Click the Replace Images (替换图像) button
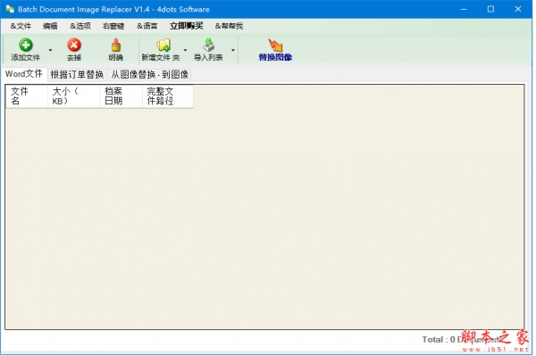Screen dimensions: 536x356 coord(275,50)
